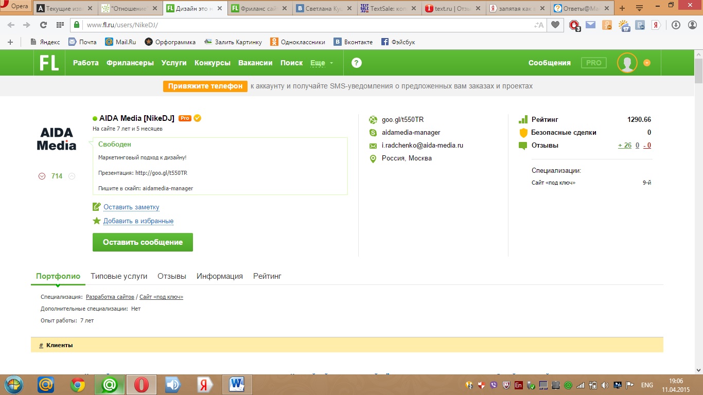Open the user avatar in header
The image size is (703, 395).
[627, 63]
